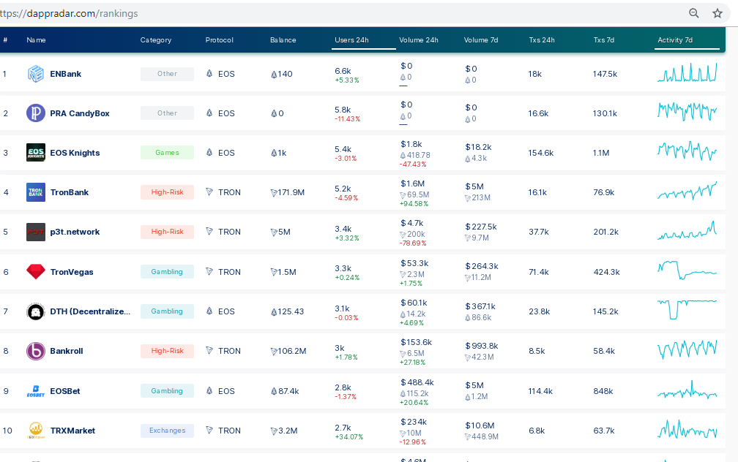Click the $488.4k volume for EOSBet
This screenshot has width=738, height=462.
[417, 382]
